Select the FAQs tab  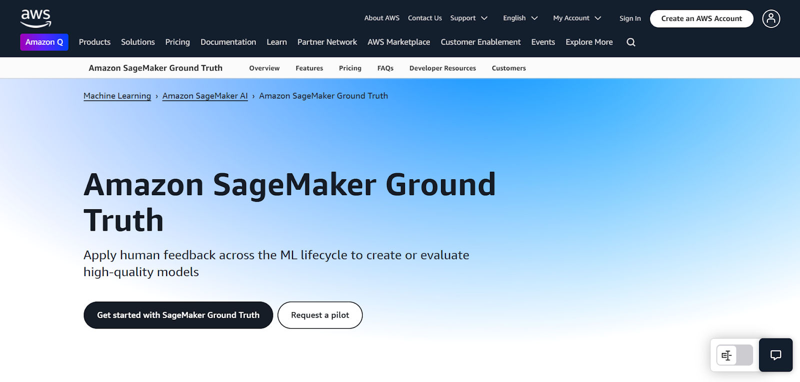(x=385, y=68)
